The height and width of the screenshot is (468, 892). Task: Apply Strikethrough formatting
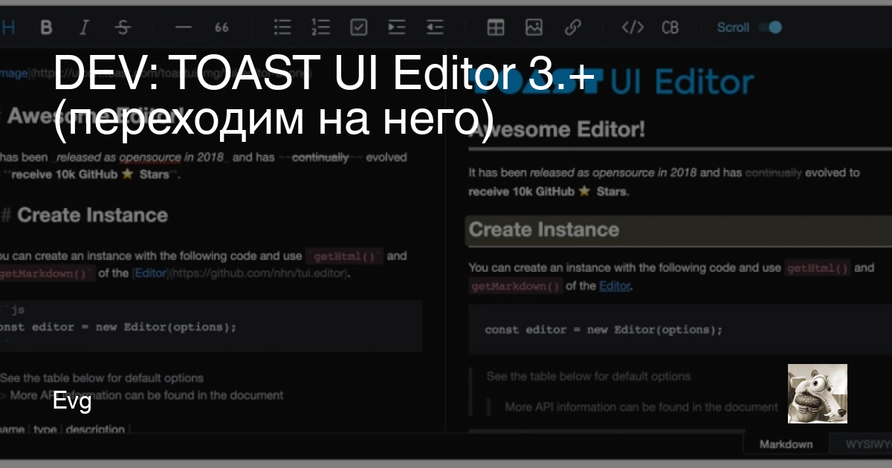122,27
